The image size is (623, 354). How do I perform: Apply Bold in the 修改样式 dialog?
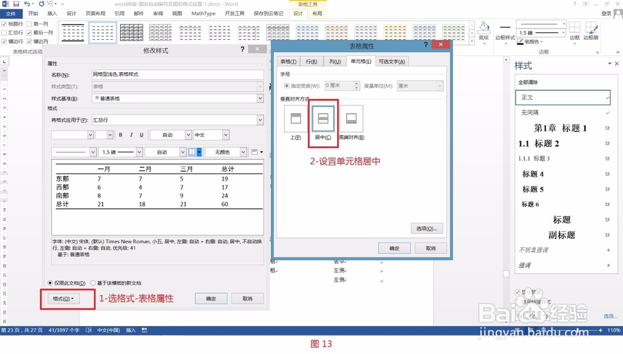(x=121, y=135)
